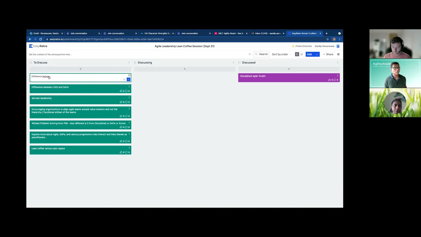
Task: Click the EasyRetro logo
Action: coord(38,46)
